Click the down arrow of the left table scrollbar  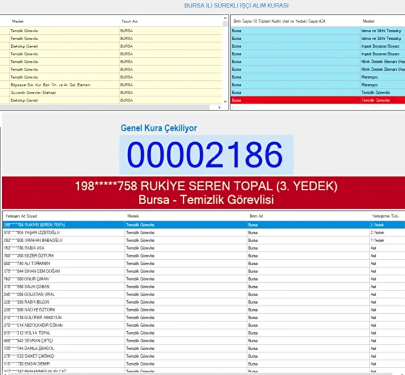pyautogui.click(x=225, y=102)
